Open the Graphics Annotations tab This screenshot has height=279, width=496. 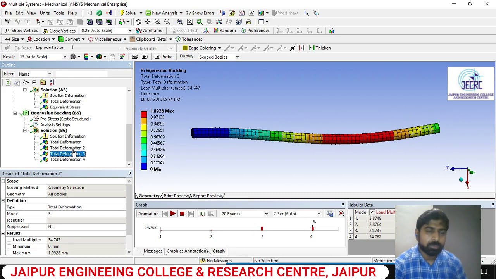[x=187, y=251]
